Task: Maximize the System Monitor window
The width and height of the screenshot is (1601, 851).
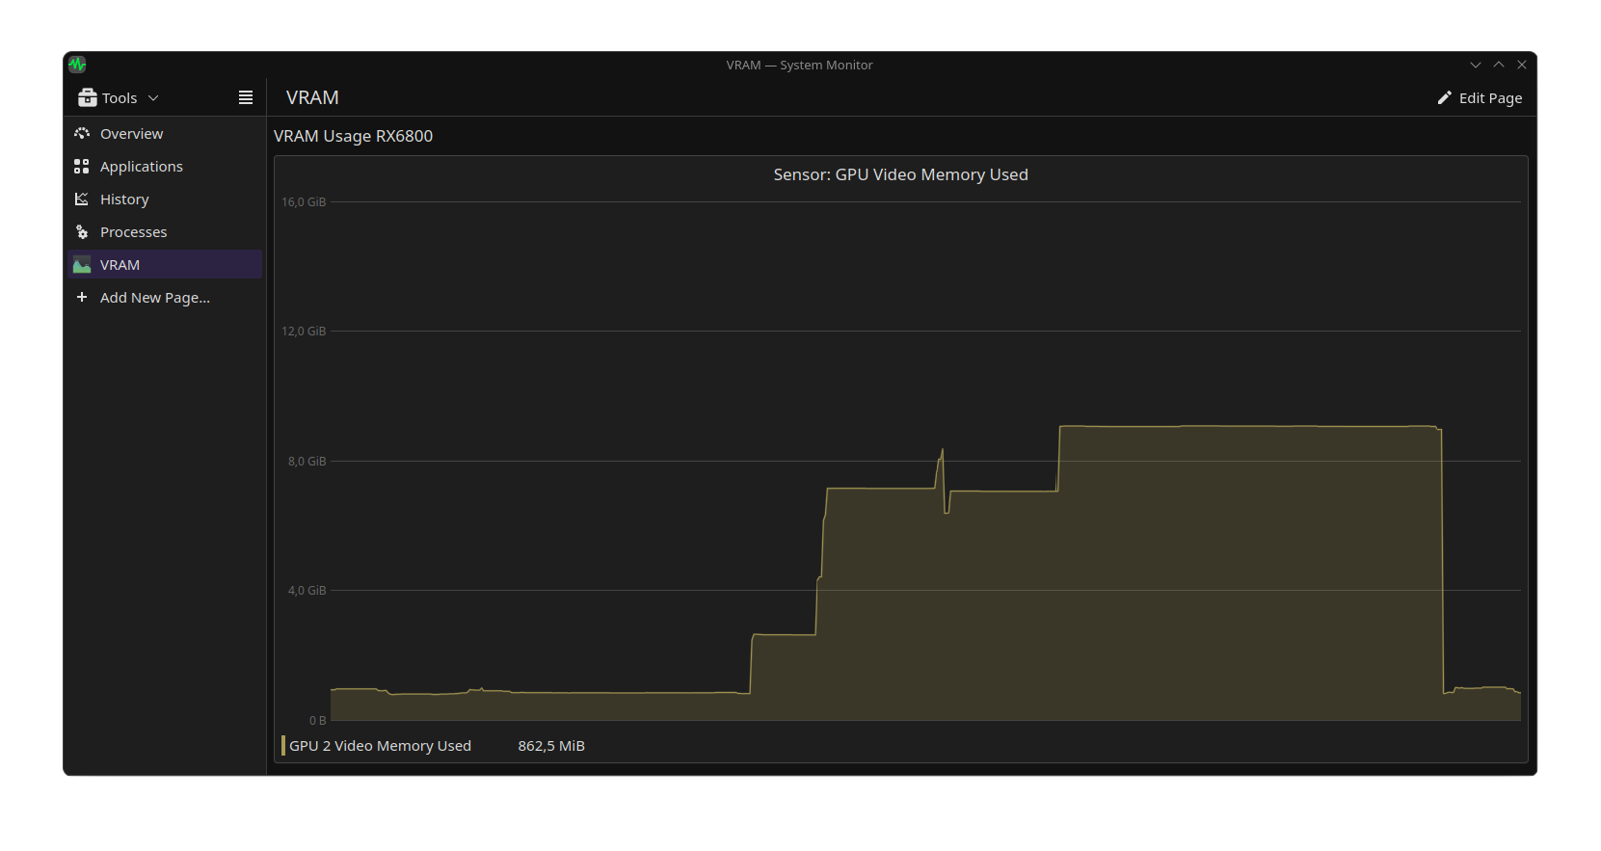Action: (1499, 65)
